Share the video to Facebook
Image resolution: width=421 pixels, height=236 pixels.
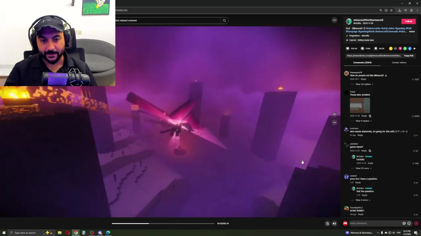[x=410, y=49]
